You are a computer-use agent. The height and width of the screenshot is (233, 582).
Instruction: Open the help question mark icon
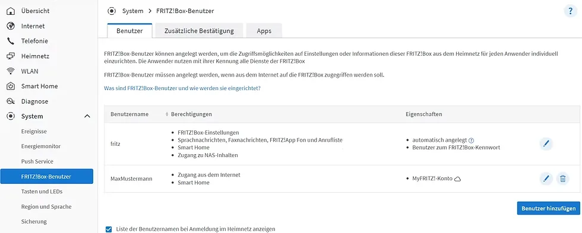(570, 11)
